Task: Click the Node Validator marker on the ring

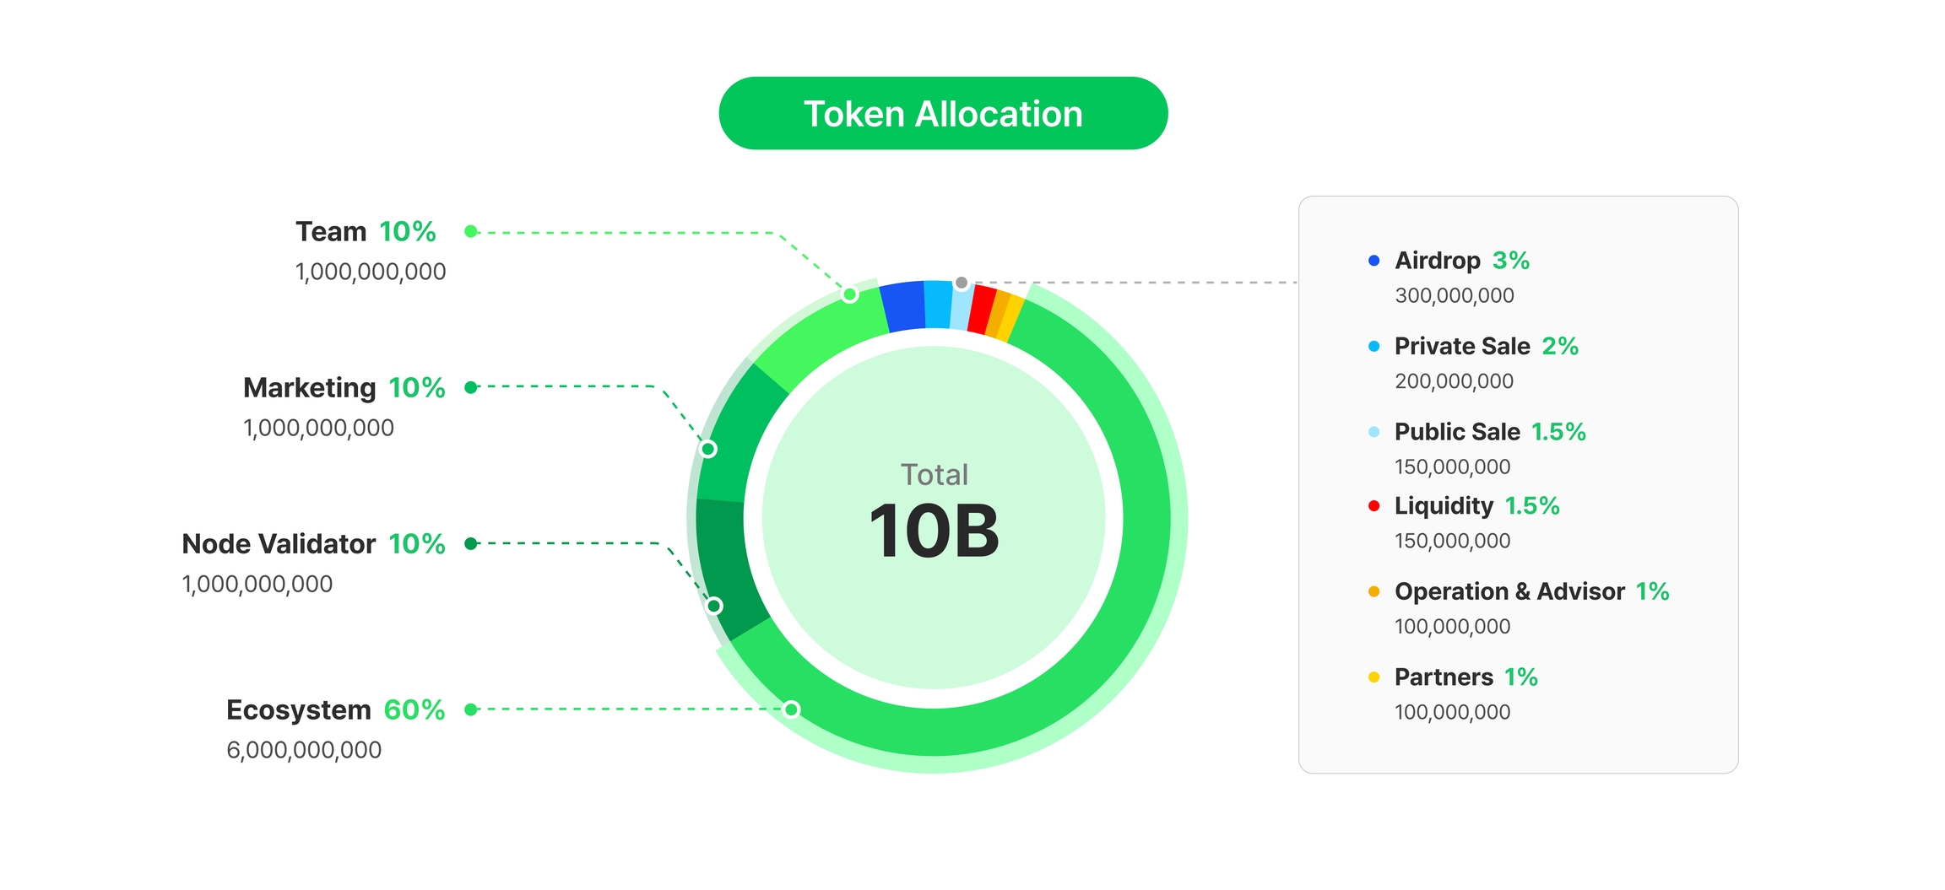Action: [714, 606]
